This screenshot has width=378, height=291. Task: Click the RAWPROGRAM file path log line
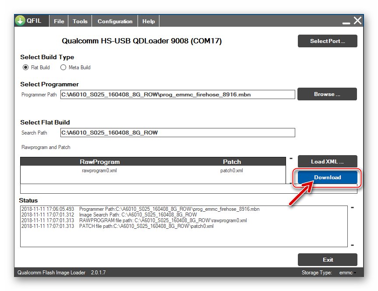point(134,220)
